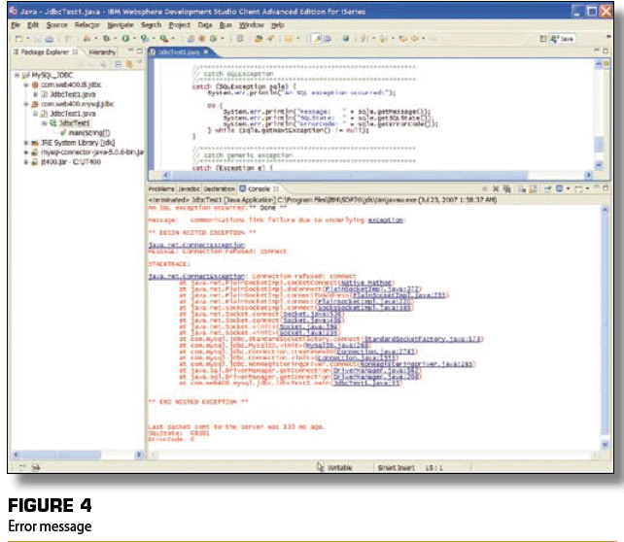The height and width of the screenshot is (542, 624).
Task: Minimize the editor area
Action: [x=597, y=51]
